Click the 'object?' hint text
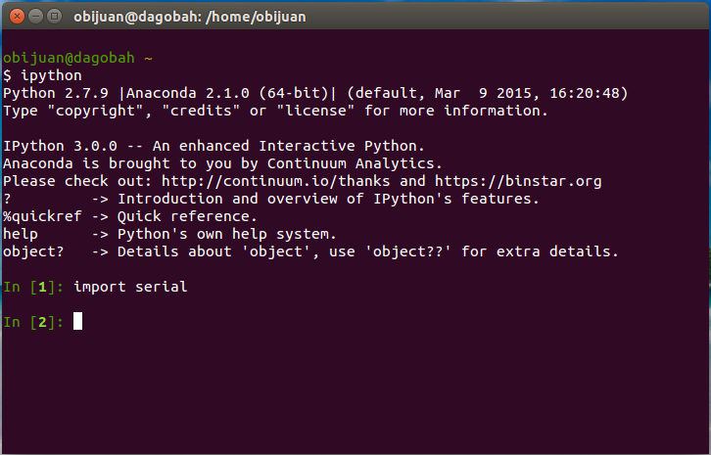711x455 pixels. (x=31, y=251)
